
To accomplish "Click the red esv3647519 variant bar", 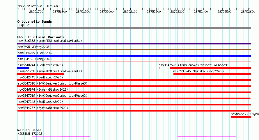I will click(x=134, y=98).
